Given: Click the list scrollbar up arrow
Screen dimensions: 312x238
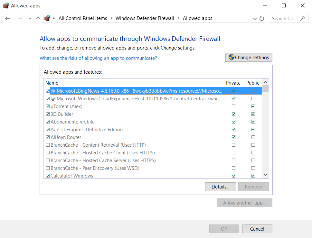Looking at the screenshot, I should tap(265, 82).
